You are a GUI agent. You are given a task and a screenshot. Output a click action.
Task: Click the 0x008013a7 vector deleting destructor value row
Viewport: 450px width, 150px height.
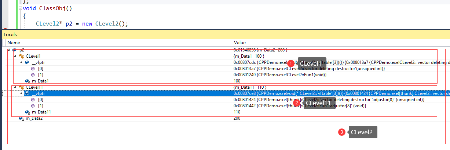(x=309, y=69)
